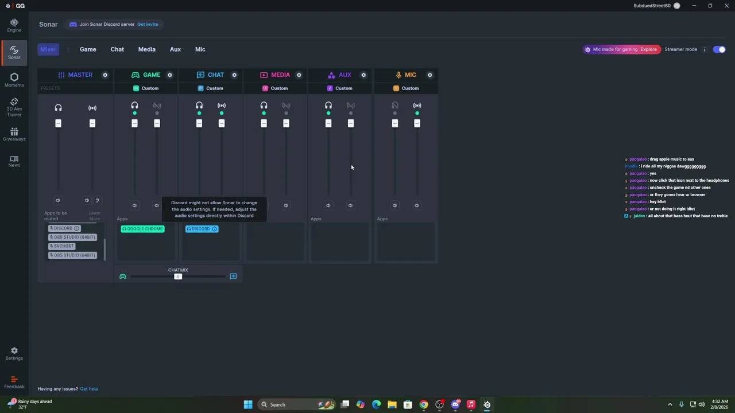
Task: Mute the Game headphones speaker button
Action: tap(134, 205)
